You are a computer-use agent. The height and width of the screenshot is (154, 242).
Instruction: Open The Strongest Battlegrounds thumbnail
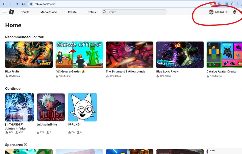click(130, 55)
